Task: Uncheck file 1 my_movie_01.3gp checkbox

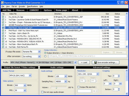Action: pos(3,17)
